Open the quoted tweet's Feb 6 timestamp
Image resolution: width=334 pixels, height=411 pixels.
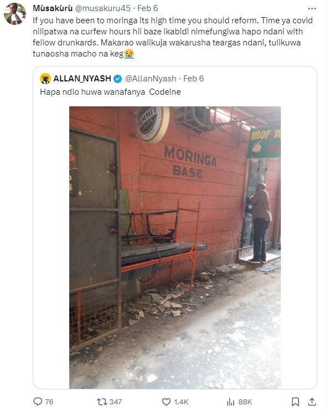pos(193,78)
